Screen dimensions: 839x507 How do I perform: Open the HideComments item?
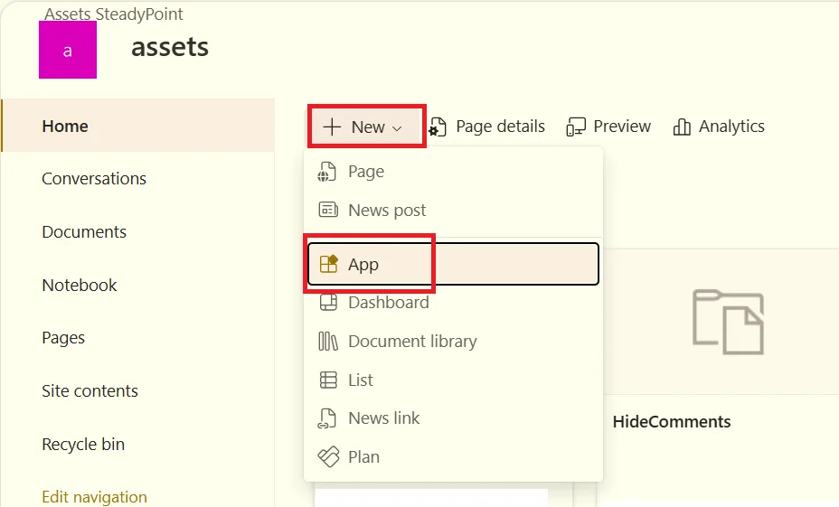point(672,421)
